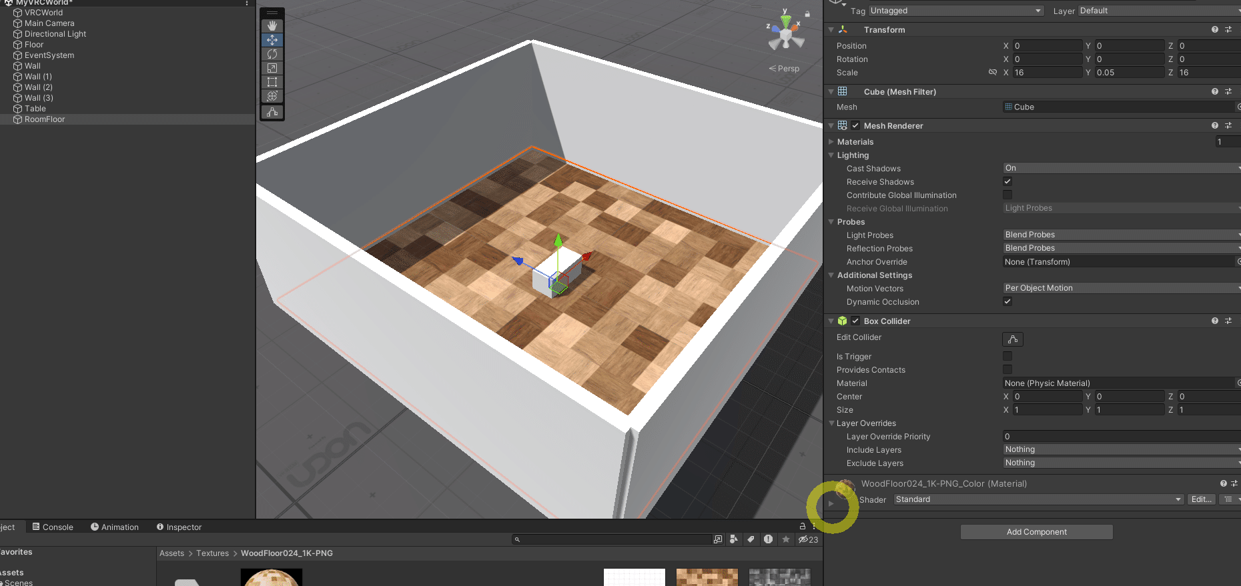Open Box Collider presets

(x=1228, y=321)
